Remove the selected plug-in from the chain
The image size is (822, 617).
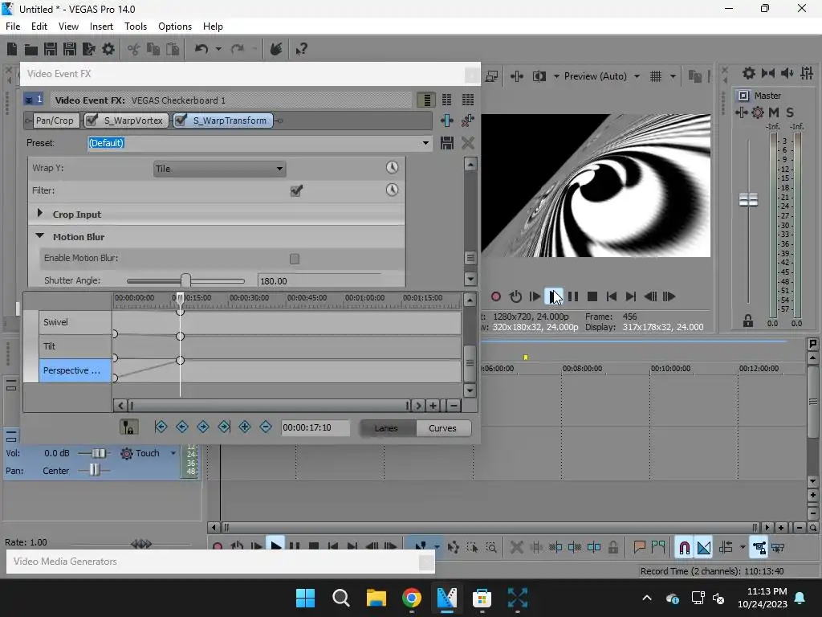(x=468, y=121)
